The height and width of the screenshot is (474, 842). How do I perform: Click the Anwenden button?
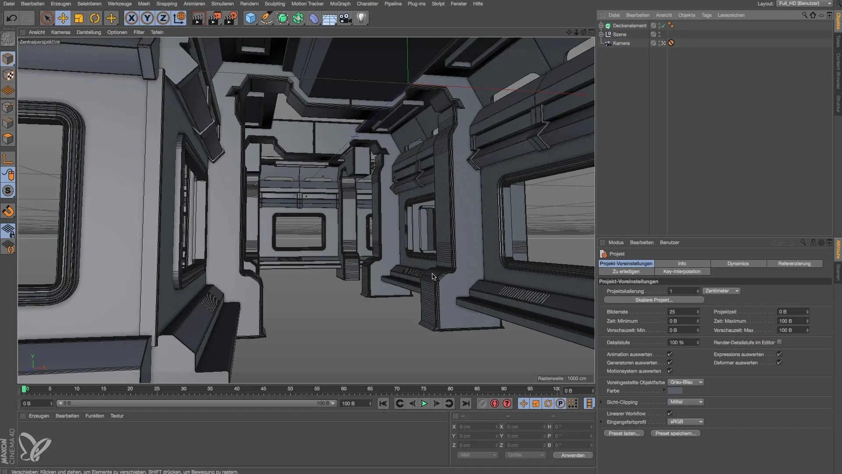click(x=573, y=455)
